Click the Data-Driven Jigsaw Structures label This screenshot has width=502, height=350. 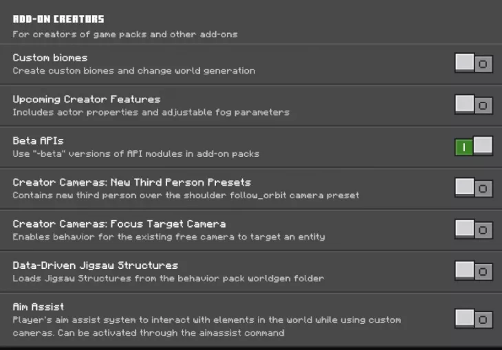click(x=96, y=265)
